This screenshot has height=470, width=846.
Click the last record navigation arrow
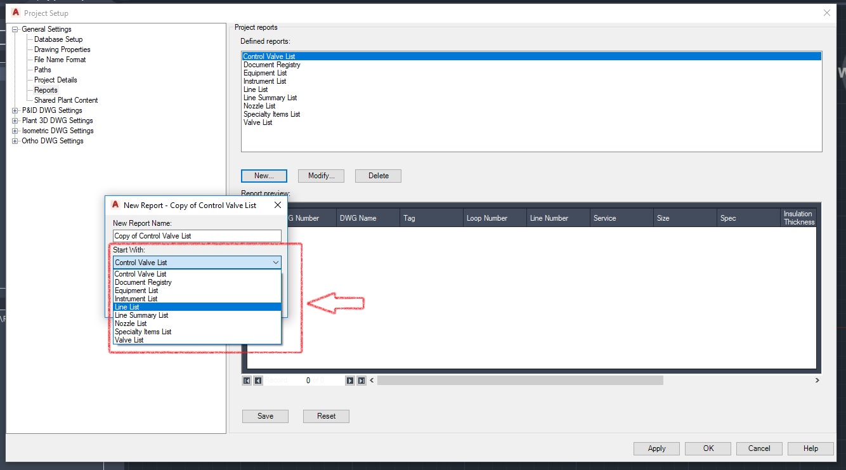click(x=360, y=380)
